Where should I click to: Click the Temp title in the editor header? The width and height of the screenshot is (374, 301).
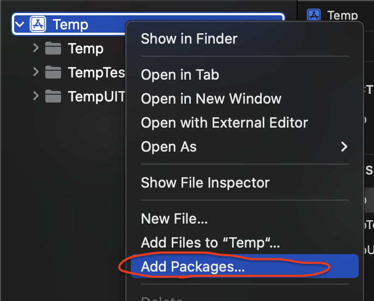342,15
